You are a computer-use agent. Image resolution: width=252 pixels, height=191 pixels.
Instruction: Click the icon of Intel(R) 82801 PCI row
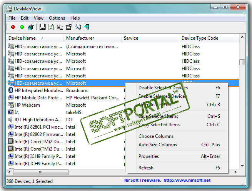(x=11, y=127)
